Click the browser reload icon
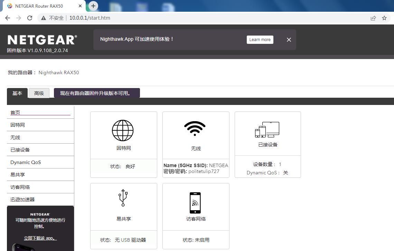394x251 pixels. 30,18
